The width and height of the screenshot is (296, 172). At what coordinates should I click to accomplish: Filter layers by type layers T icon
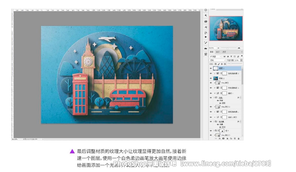pos(231,56)
